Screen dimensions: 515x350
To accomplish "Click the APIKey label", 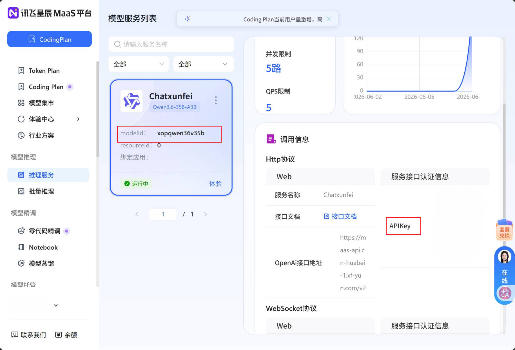I will point(400,226).
